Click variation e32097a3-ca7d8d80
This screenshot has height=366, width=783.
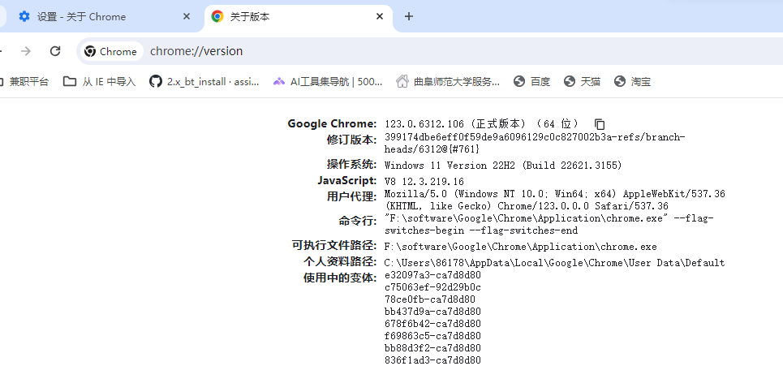pyautogui.click(x=433, y=275)
